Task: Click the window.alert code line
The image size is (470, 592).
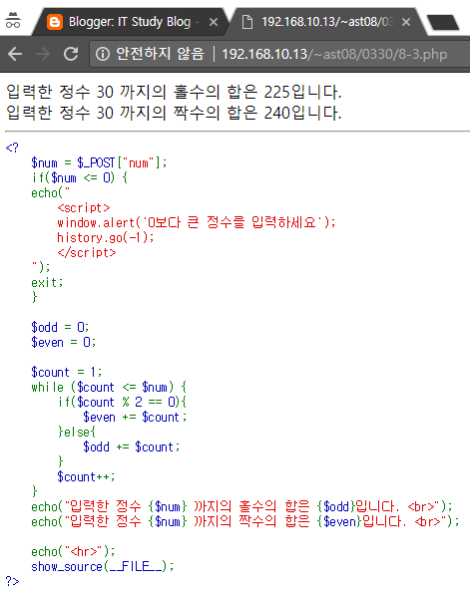Action: pyautogui.click(x=197, y=222)
